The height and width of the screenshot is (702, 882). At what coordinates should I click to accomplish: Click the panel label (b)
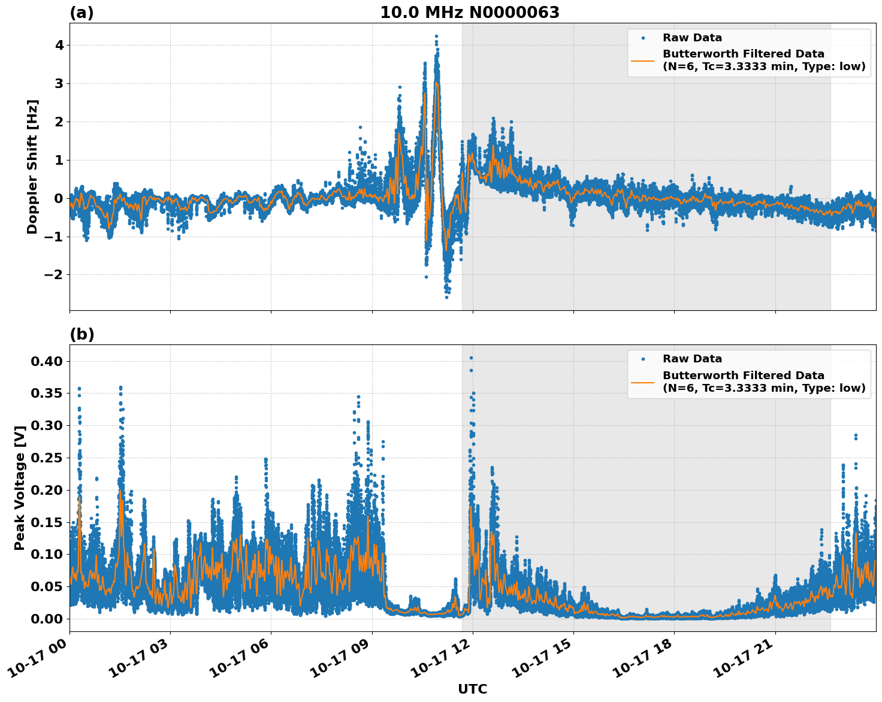(x=81, y=334)
